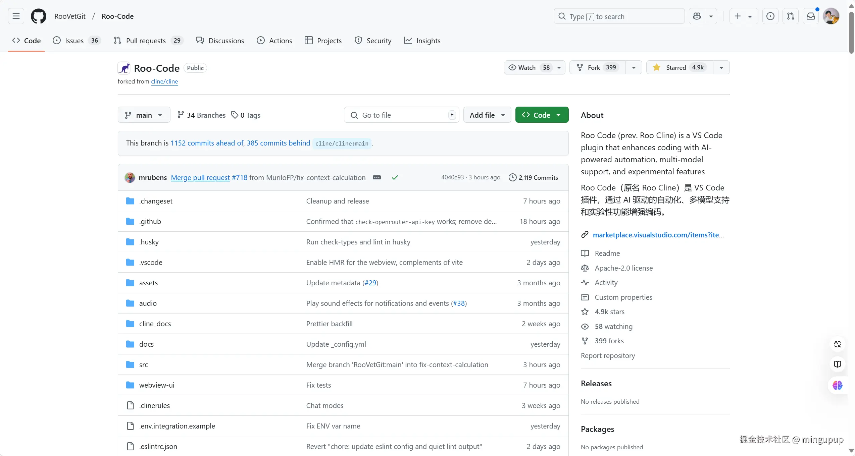The width and height of the screenshot is (855, 456).
Task: Open the Copilot chat icon
Action: pyautogui.click(x=697, y=16)
